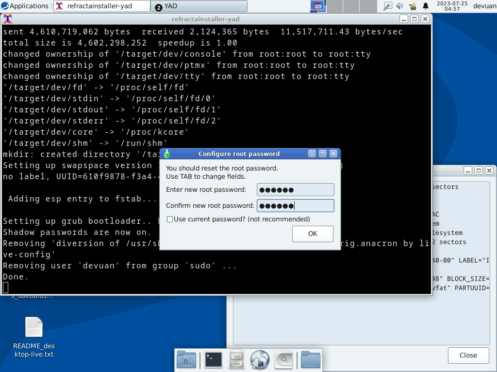Click the date and time clock
Viewport: 497px width, 372px height.
[x=452, y=6]
